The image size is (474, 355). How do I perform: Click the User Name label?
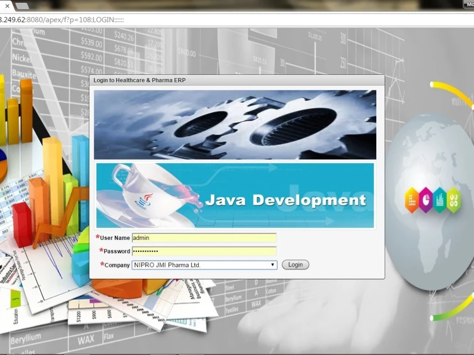(115, 238)
